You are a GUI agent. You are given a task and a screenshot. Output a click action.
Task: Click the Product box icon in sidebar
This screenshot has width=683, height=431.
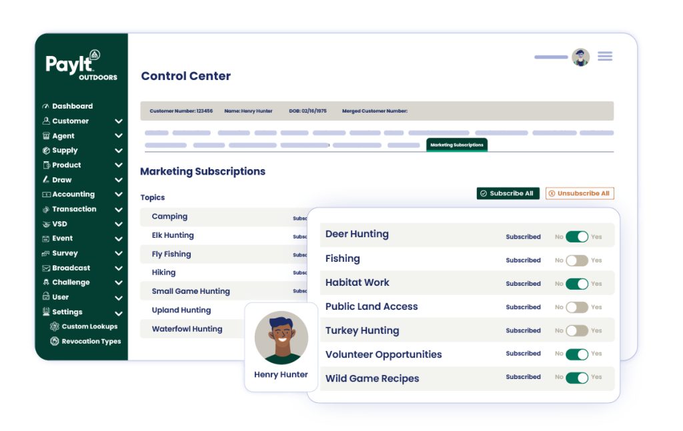[46, 165]
